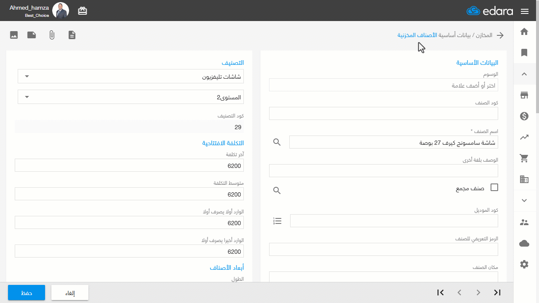Open the gift icon in header
The image size is (539, 303).
tap(83, 11)
